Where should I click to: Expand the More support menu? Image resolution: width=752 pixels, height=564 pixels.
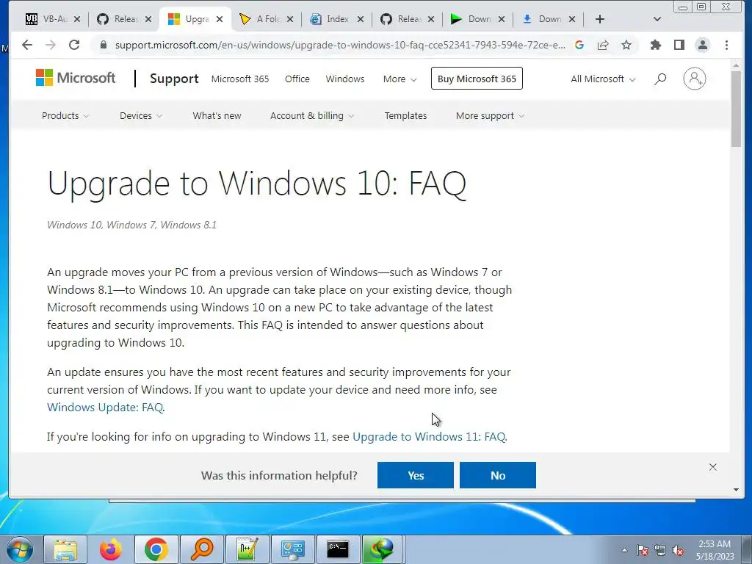coord(490,115)
